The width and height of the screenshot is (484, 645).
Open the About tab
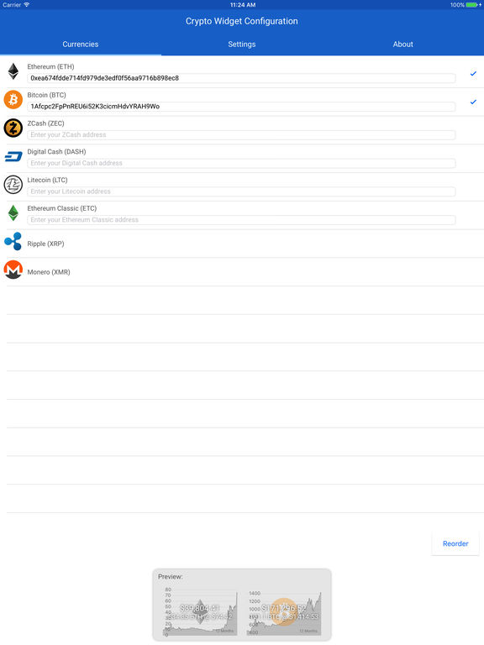(x=403, y=45)
